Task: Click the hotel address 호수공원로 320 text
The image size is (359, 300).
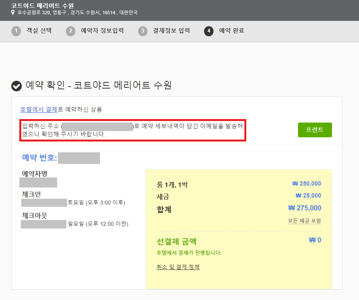Action: click(78, 13)
